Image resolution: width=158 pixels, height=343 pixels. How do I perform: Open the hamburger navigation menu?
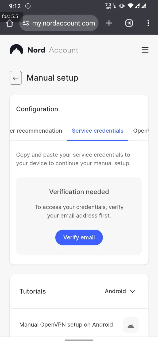[145, 50]
